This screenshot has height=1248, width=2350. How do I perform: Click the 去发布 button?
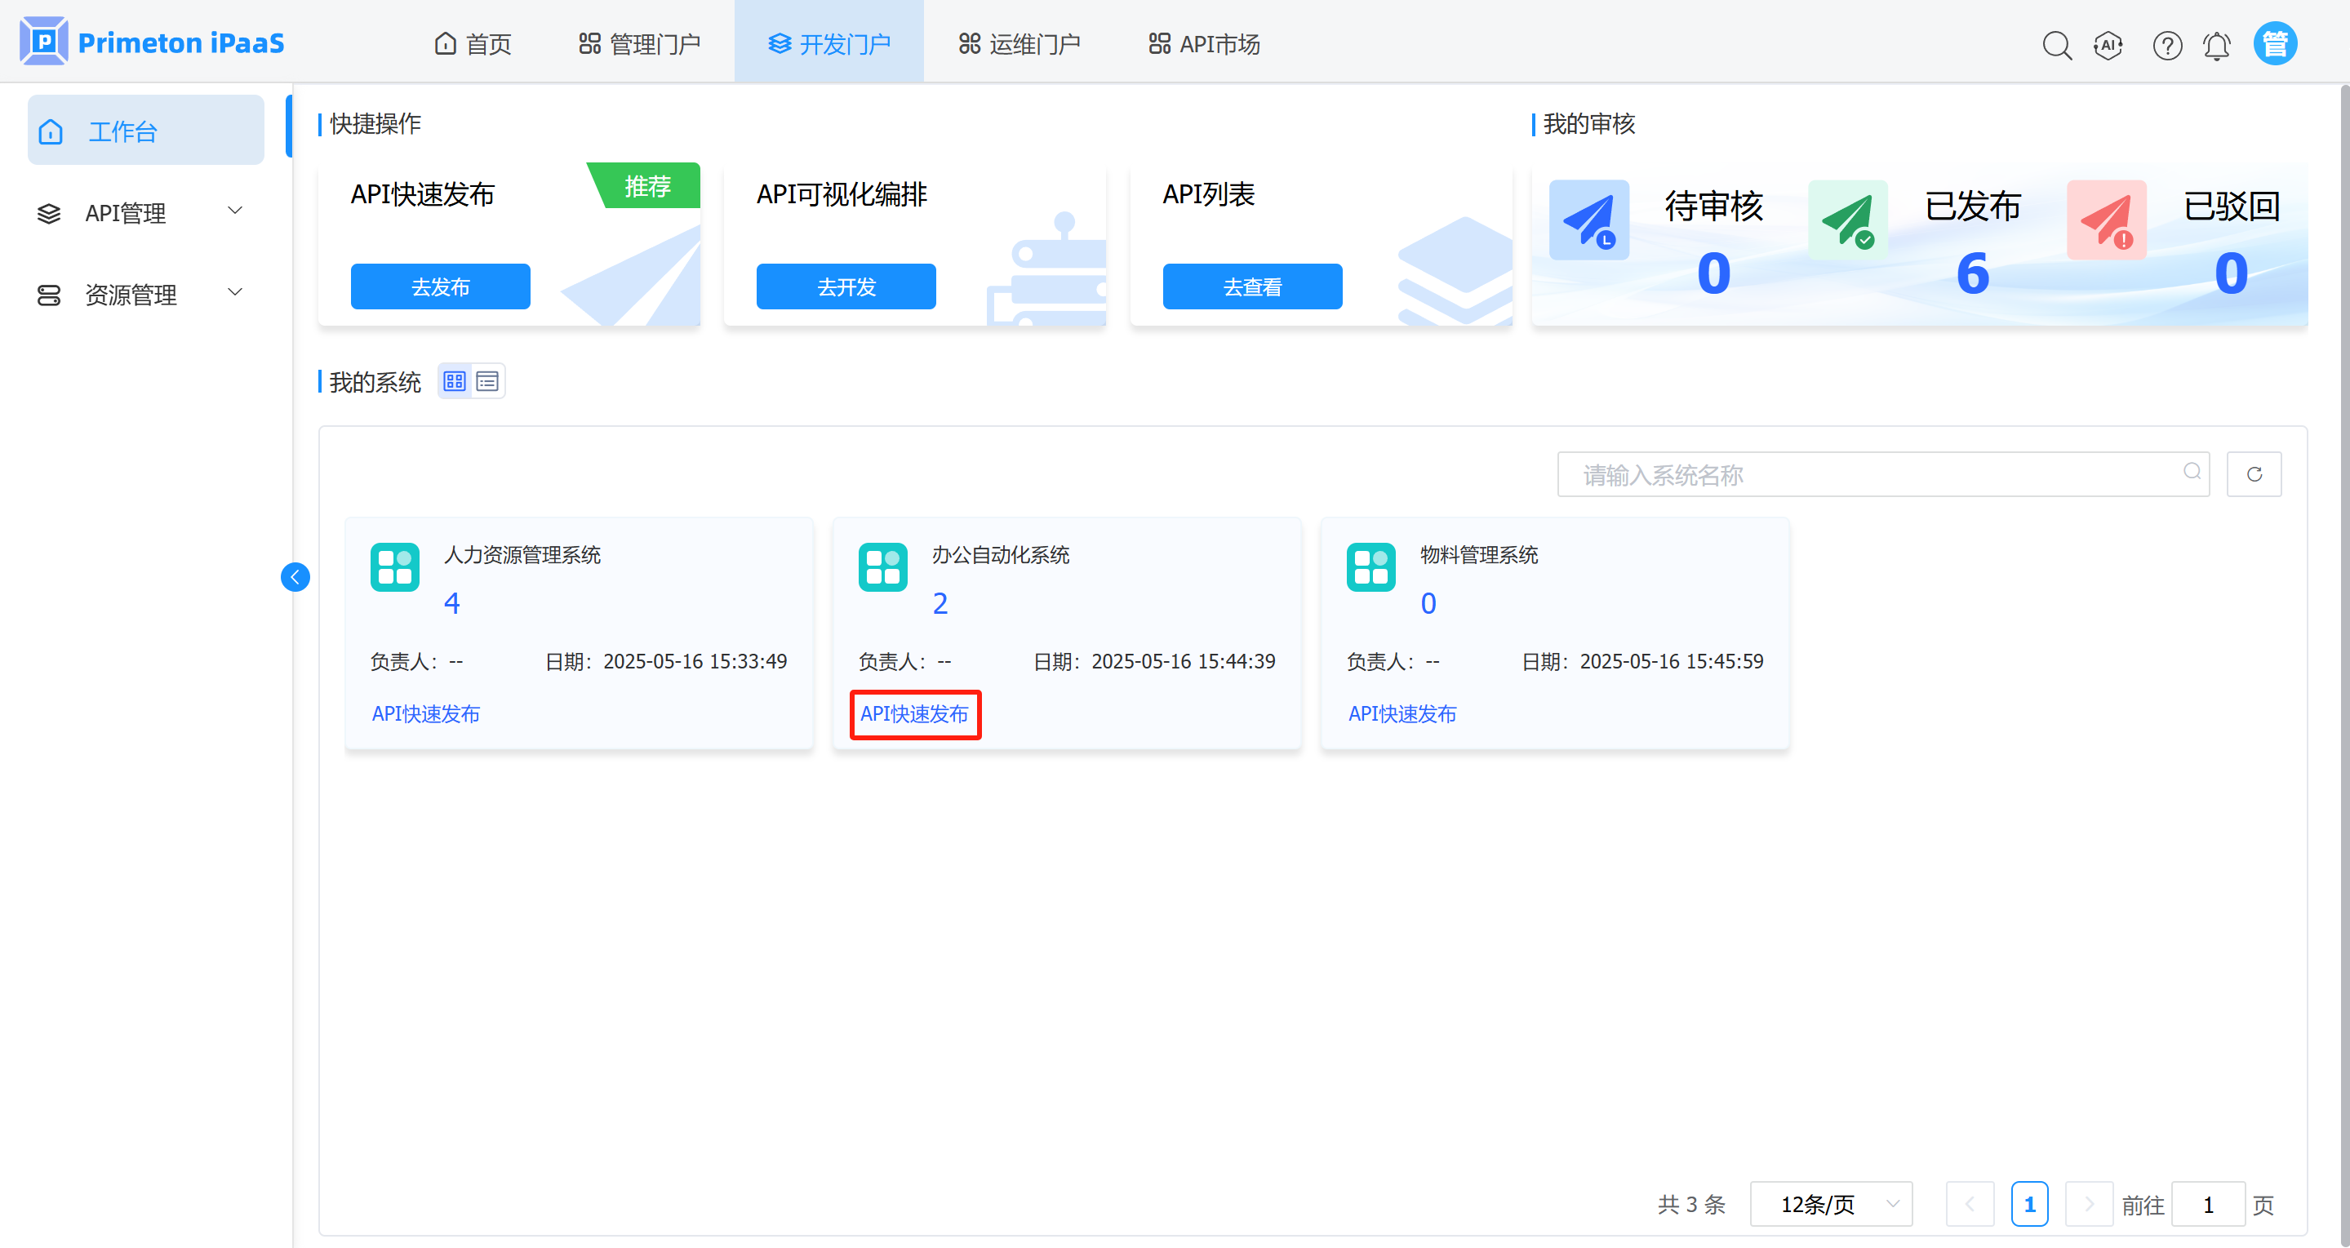pos(440,286)
